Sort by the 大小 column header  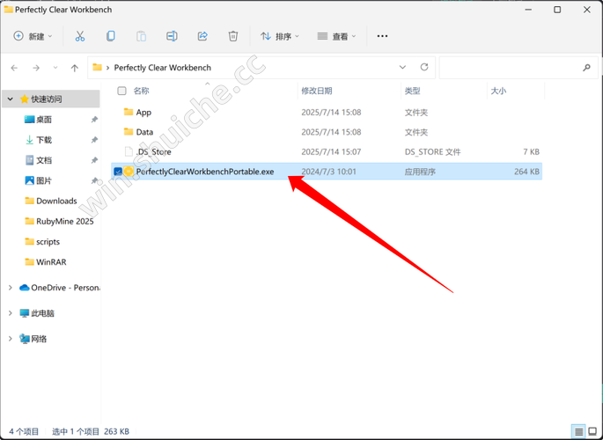click(x=498, y=91)
